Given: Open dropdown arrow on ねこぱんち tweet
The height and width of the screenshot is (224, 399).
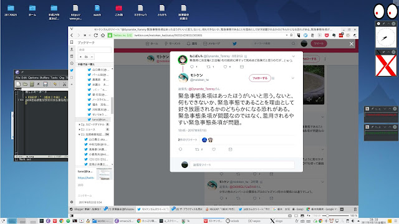Looking at the screenshot, I should (x=294, y=57).
